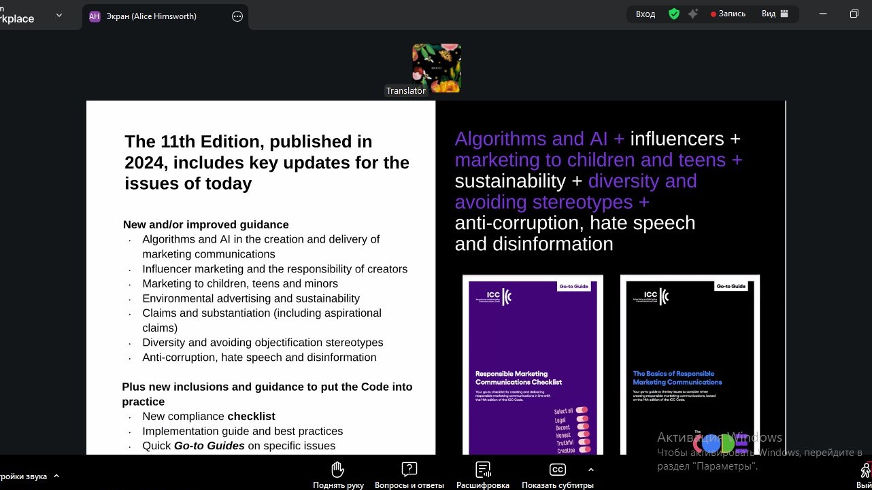Click the Вход sign-in button
The width and height of the screenshot is (872, 490).
tap(645, 14)
